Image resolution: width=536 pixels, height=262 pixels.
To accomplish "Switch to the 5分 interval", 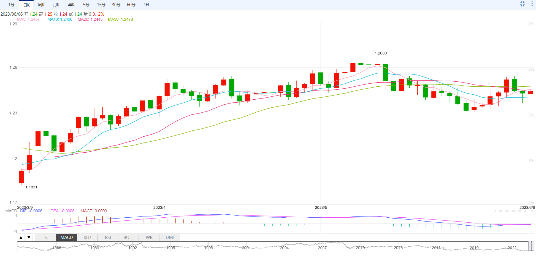I will tap(86, 5).
